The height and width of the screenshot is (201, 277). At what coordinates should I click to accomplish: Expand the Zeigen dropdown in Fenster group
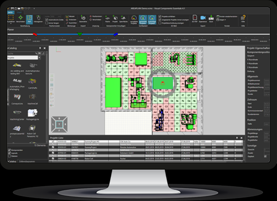pyautogui.click(x=221, y=20)
